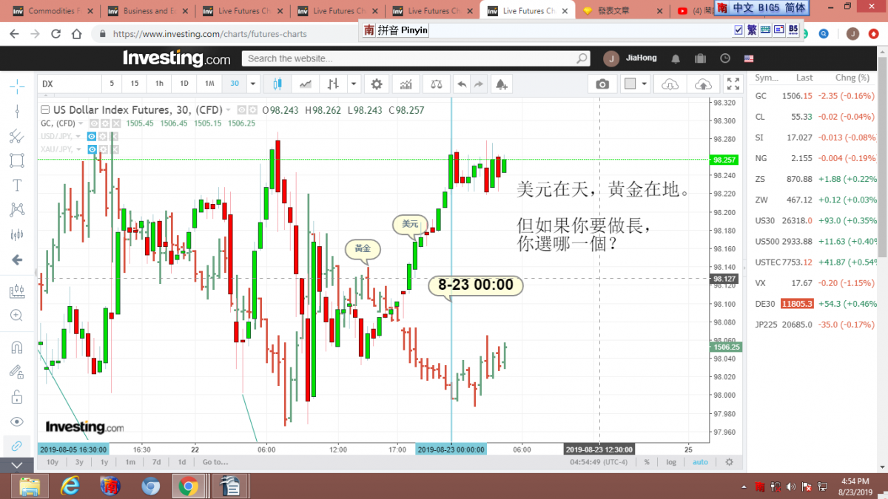Open chart properties gear in toolbar

[x=377, y=84]
